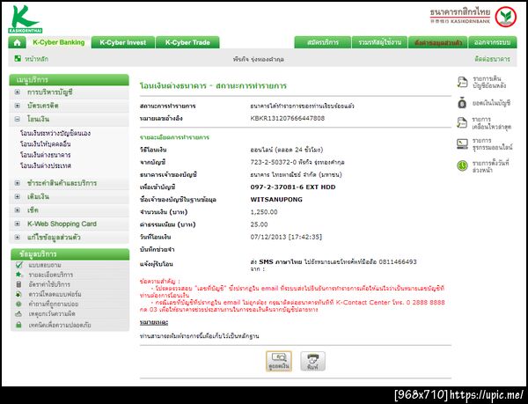Image resolution: width=528 pixels, height=404 pixels.
Task: Click the home icon tab
Action: [17, 42]
